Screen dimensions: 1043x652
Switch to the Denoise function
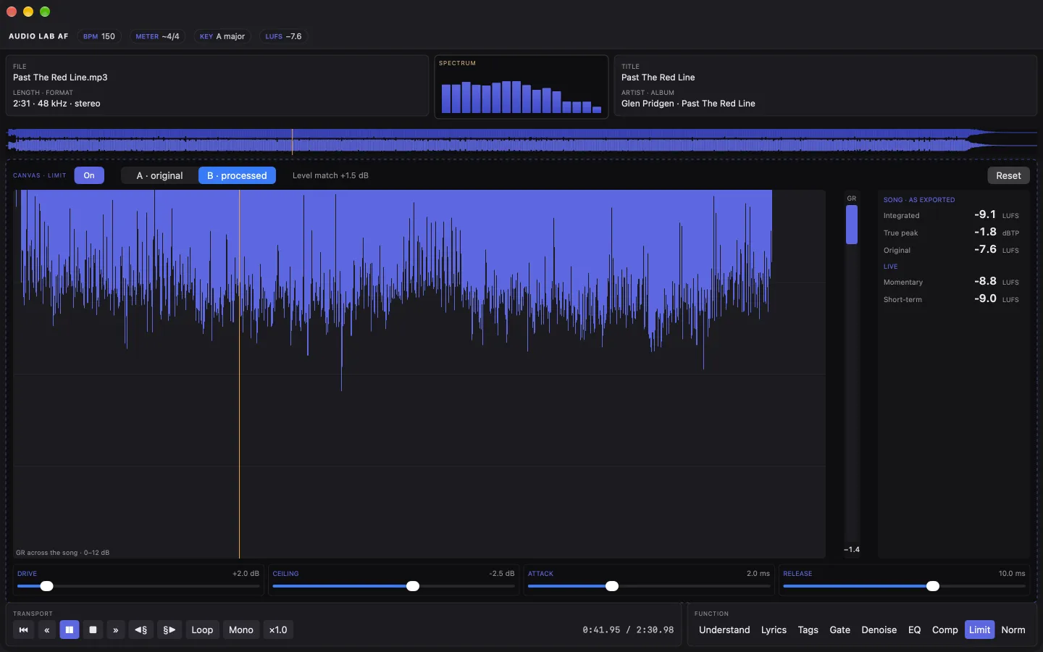879,630
